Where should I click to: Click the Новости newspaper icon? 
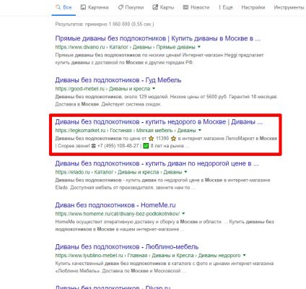185,7
